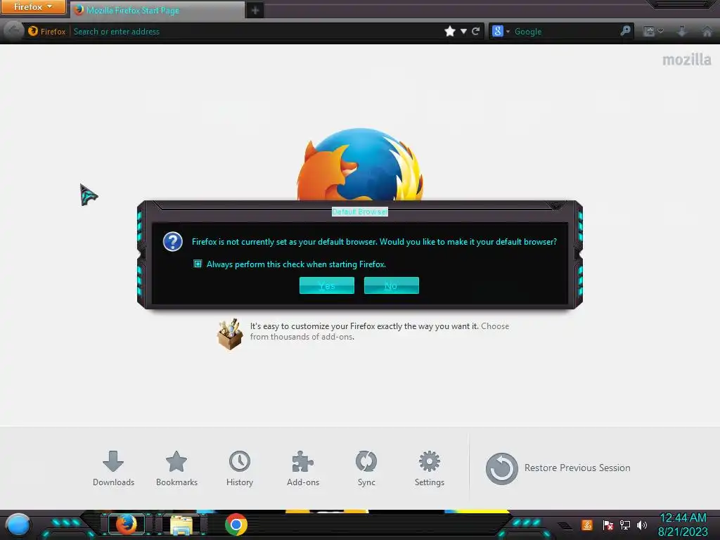Open the orange Firefox menu button
720x540 pixels.
[32, 7]
